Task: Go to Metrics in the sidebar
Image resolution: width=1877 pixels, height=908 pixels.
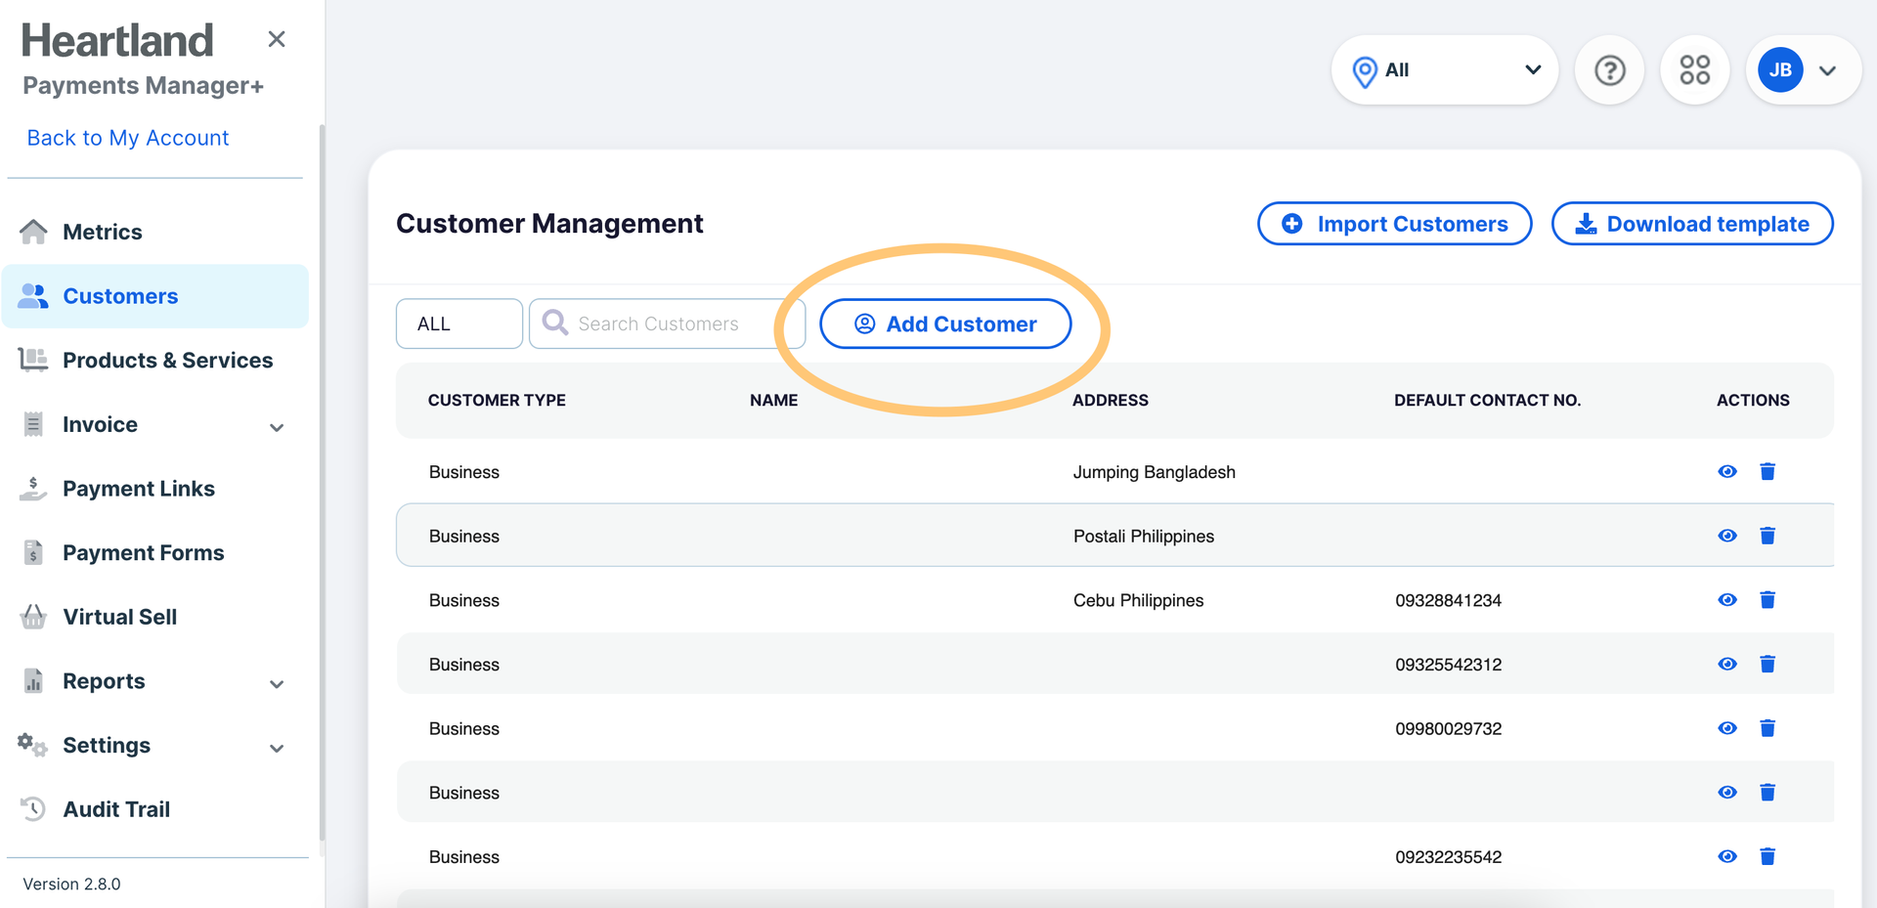Action: (103, 232)
